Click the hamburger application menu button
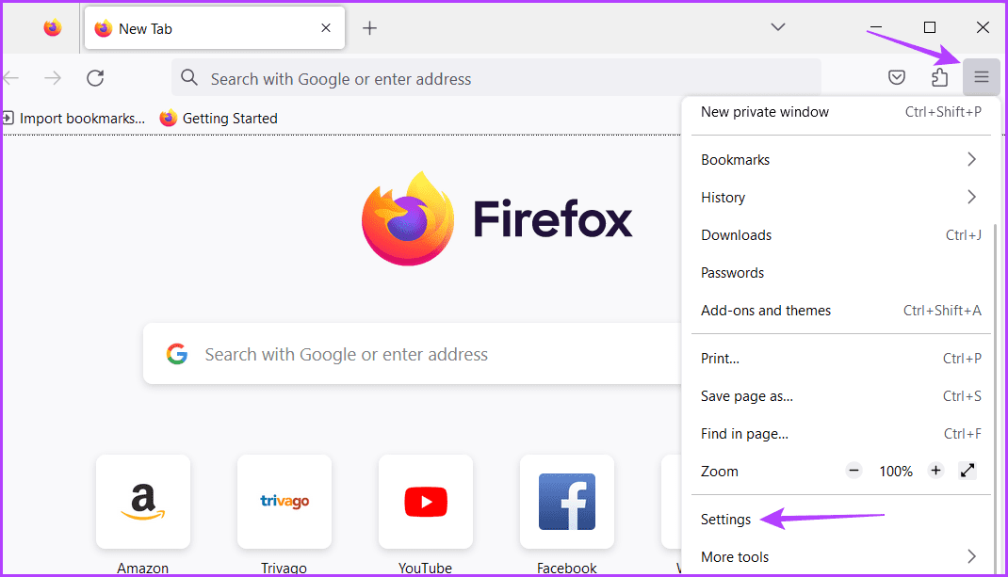The width and height of the screenshot is (1008, 577). (981, 77)
